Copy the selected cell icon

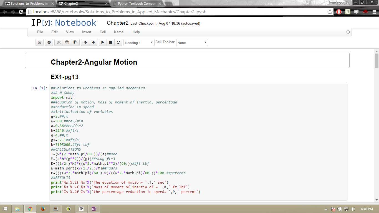[67, 42]
